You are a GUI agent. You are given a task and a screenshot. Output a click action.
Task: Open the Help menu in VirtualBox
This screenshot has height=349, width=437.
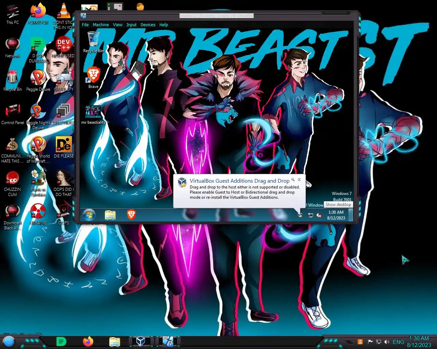[164, 25]
